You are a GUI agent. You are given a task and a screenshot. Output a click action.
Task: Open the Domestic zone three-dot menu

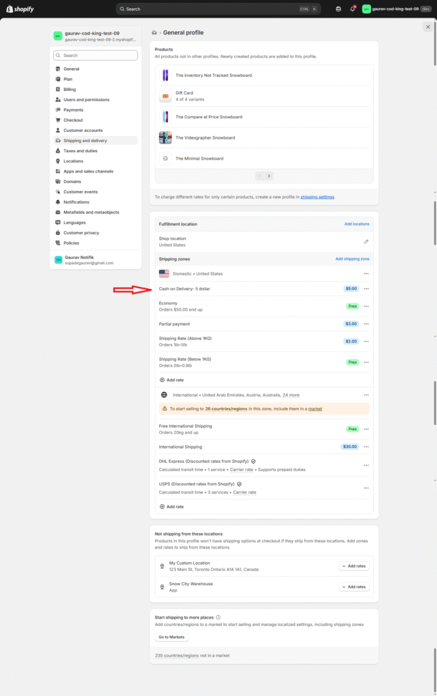click(366, 273)
